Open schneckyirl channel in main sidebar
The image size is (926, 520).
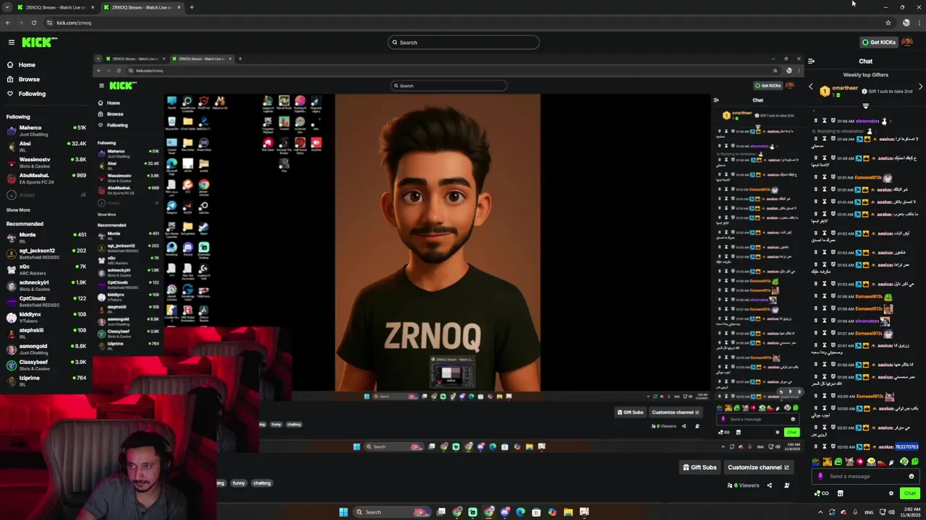tap(46, 285)
